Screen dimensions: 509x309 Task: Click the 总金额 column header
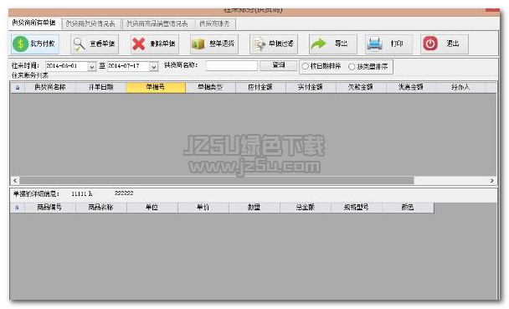coord(306,208)
